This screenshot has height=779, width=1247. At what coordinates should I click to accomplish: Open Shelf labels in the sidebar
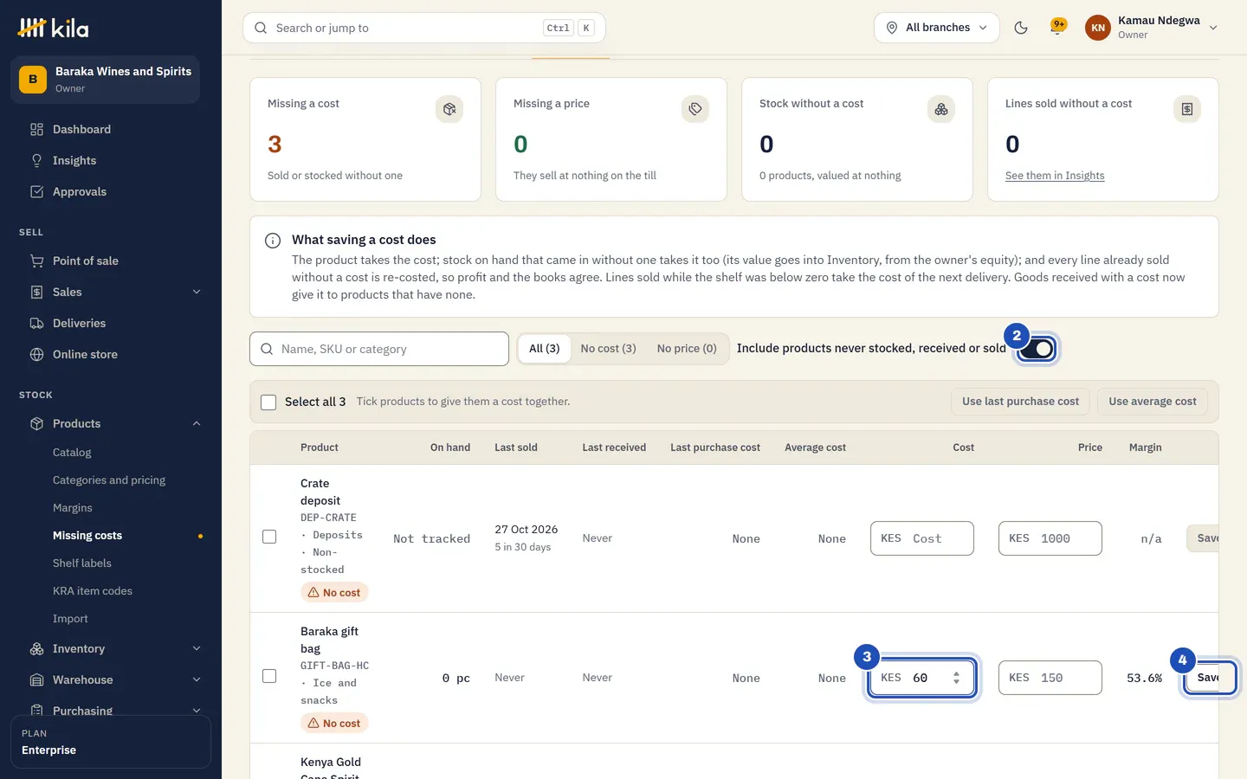82,563
